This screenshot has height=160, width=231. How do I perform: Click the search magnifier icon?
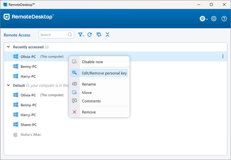(x=70, y=35)
